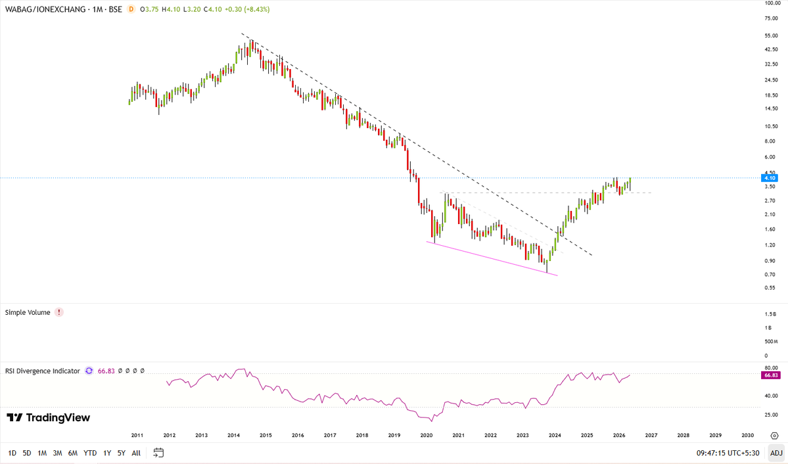Screen dimensions: 788x464
Task: Click the O3.75 open price value
Action: point(149,9)
